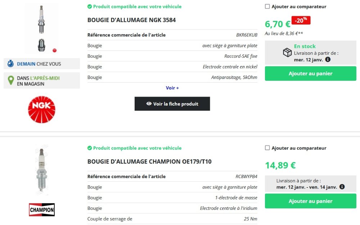Click the Champion brand logo
Screen dimensions: 360x225
(42, 209)
